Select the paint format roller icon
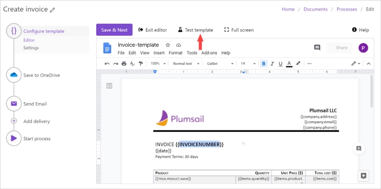381x189 pixels. (140, 63)
